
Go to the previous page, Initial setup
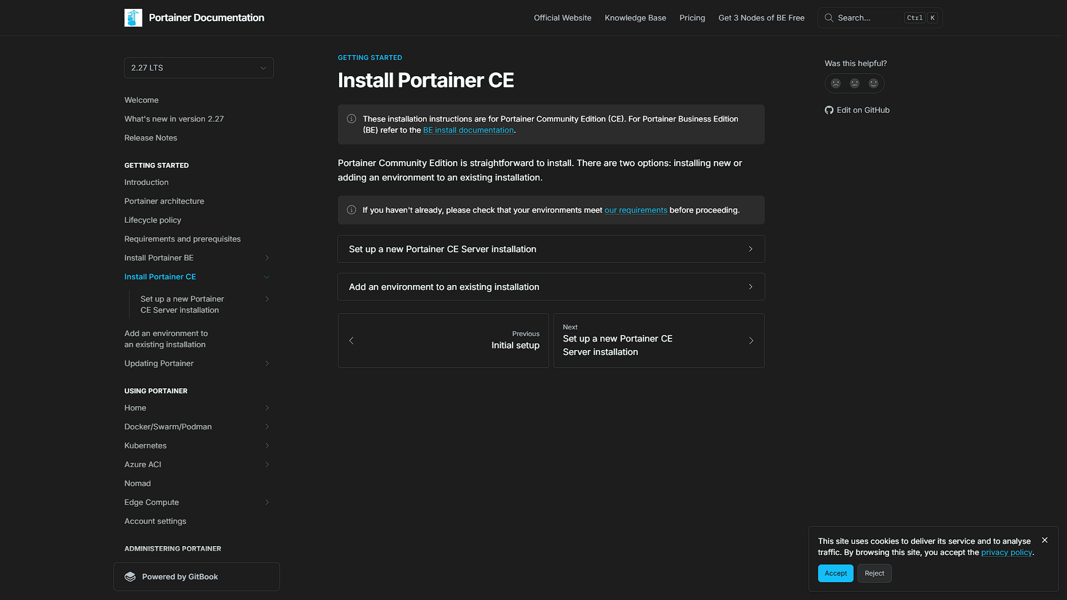443,341
